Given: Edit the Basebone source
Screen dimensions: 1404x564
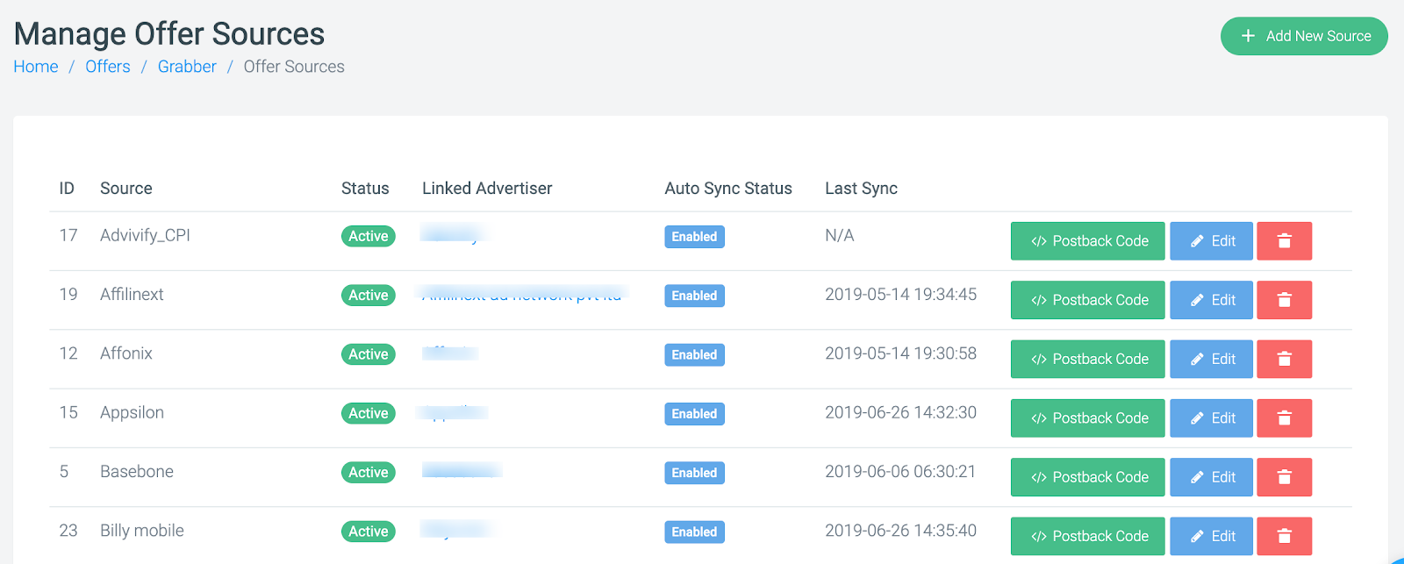Looking at the screenshot, I should (1211, 477).
